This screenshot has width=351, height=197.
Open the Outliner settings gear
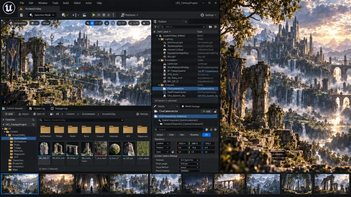tap(215, 27)
